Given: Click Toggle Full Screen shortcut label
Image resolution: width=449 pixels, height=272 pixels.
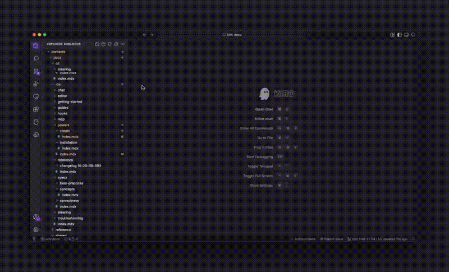Looking at the screenshot, I should pos(258,176).
